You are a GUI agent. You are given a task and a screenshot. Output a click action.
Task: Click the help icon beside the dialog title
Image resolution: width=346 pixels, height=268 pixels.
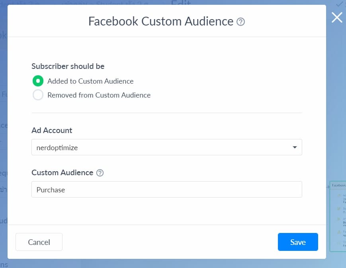[x=240, y=22]
